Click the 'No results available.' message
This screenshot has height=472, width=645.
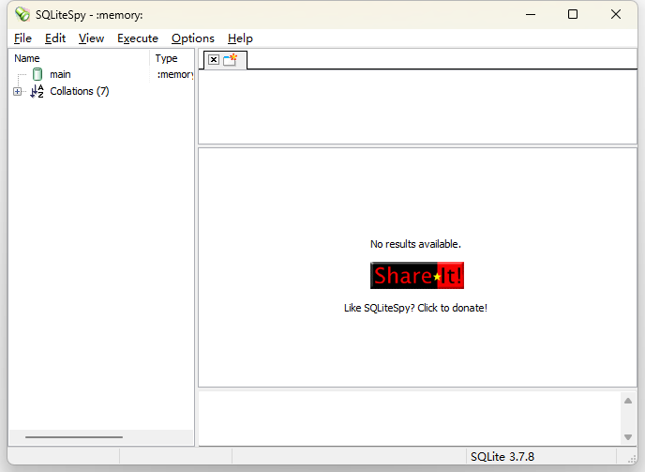415,244
